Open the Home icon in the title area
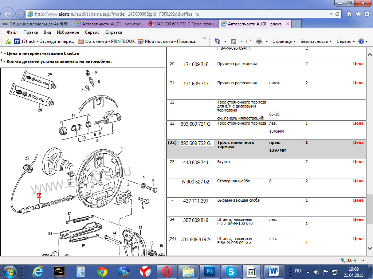This screenshot has width=373, height=279. click(349, 14)
